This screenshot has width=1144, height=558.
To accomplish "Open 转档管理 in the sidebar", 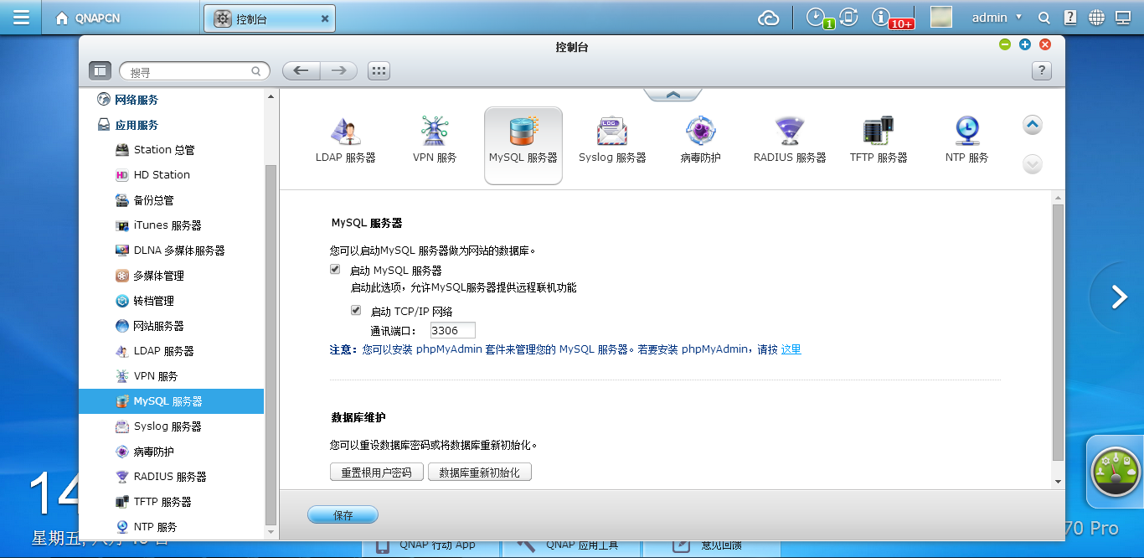I will (x=172, y=301).
